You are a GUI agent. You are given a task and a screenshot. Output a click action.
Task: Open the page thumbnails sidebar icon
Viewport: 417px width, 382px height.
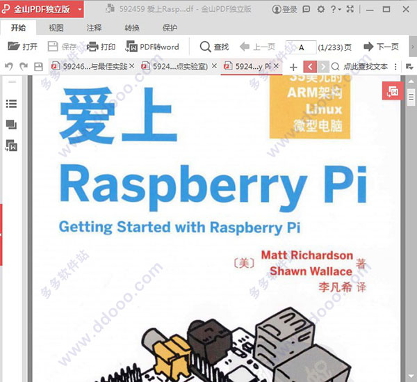11,125
